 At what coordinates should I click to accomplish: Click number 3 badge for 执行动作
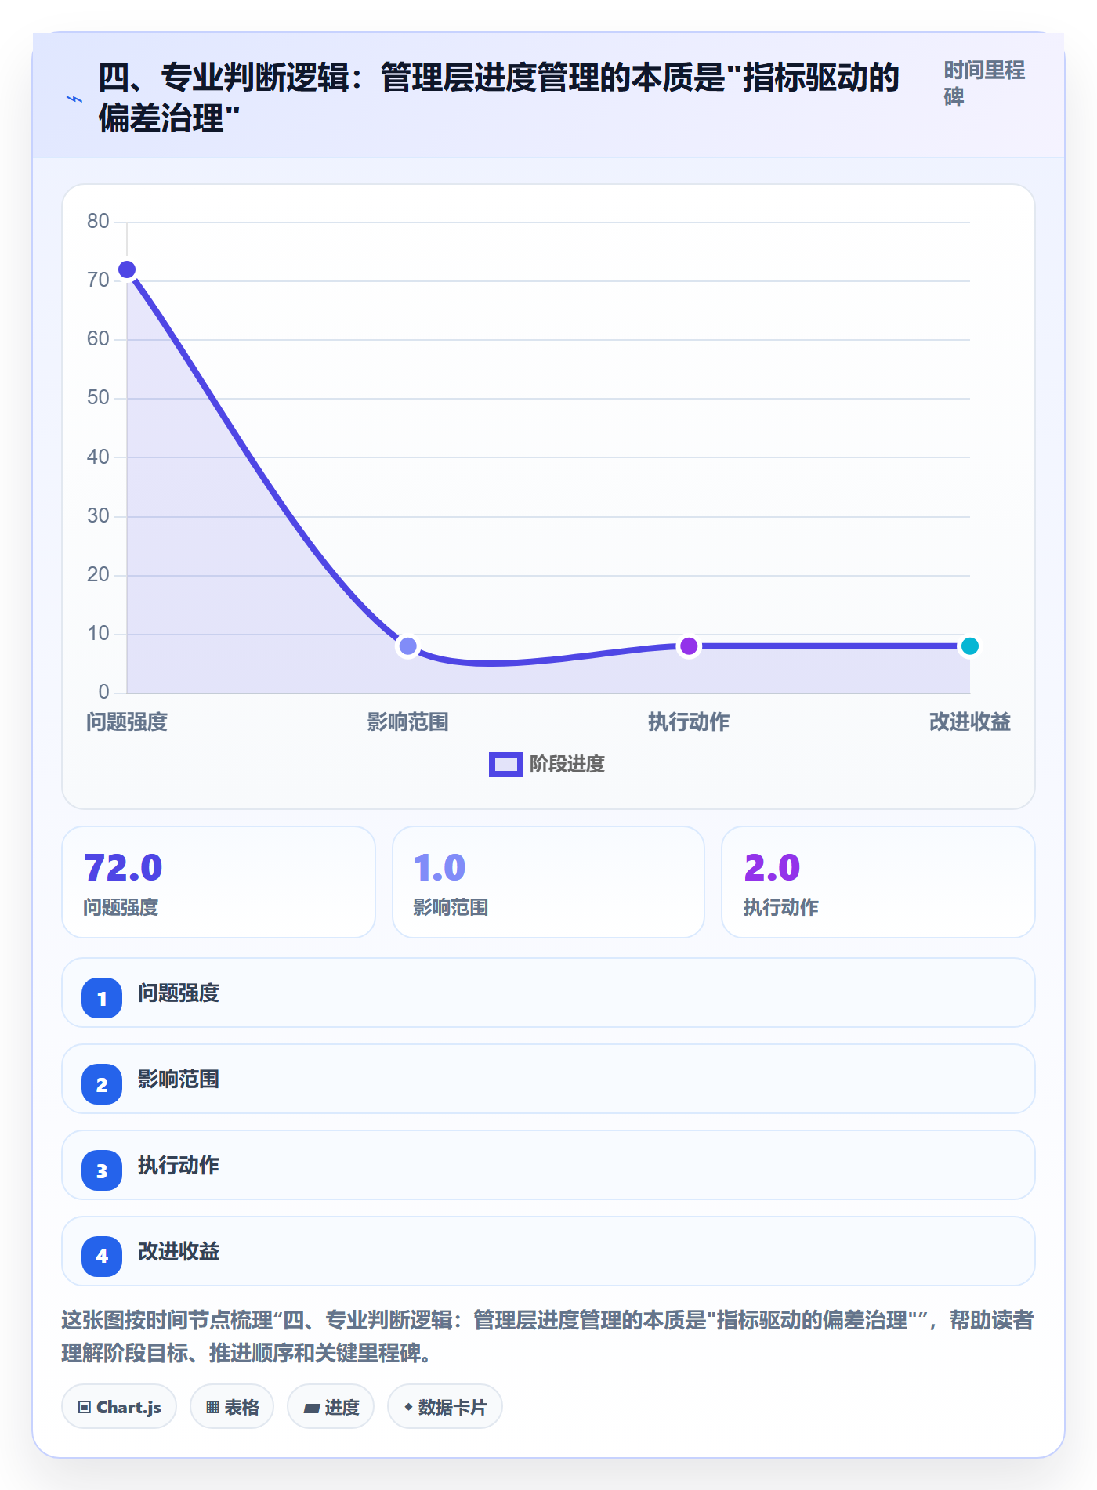tap(102, 1170)
